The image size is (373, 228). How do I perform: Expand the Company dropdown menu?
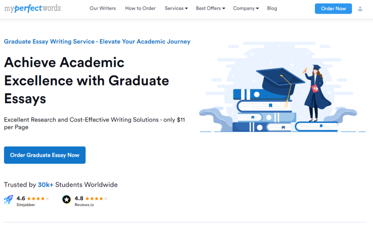click(246, 8)
